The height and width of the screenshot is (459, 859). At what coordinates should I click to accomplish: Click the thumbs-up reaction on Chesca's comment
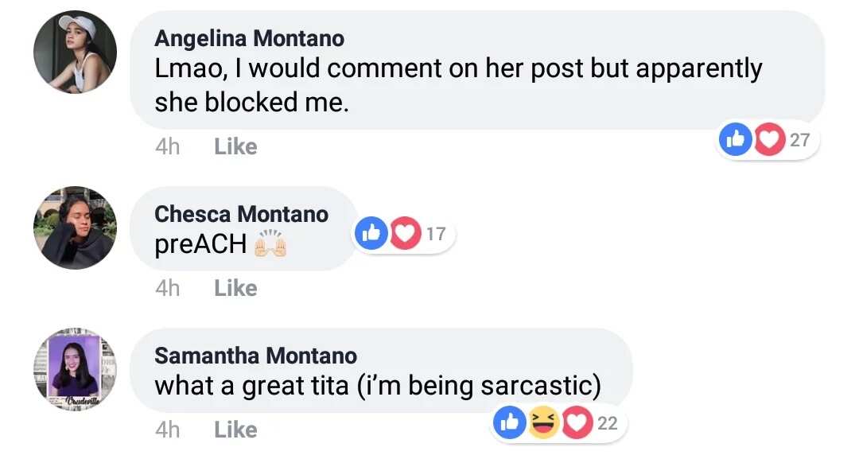coord(371,233)
